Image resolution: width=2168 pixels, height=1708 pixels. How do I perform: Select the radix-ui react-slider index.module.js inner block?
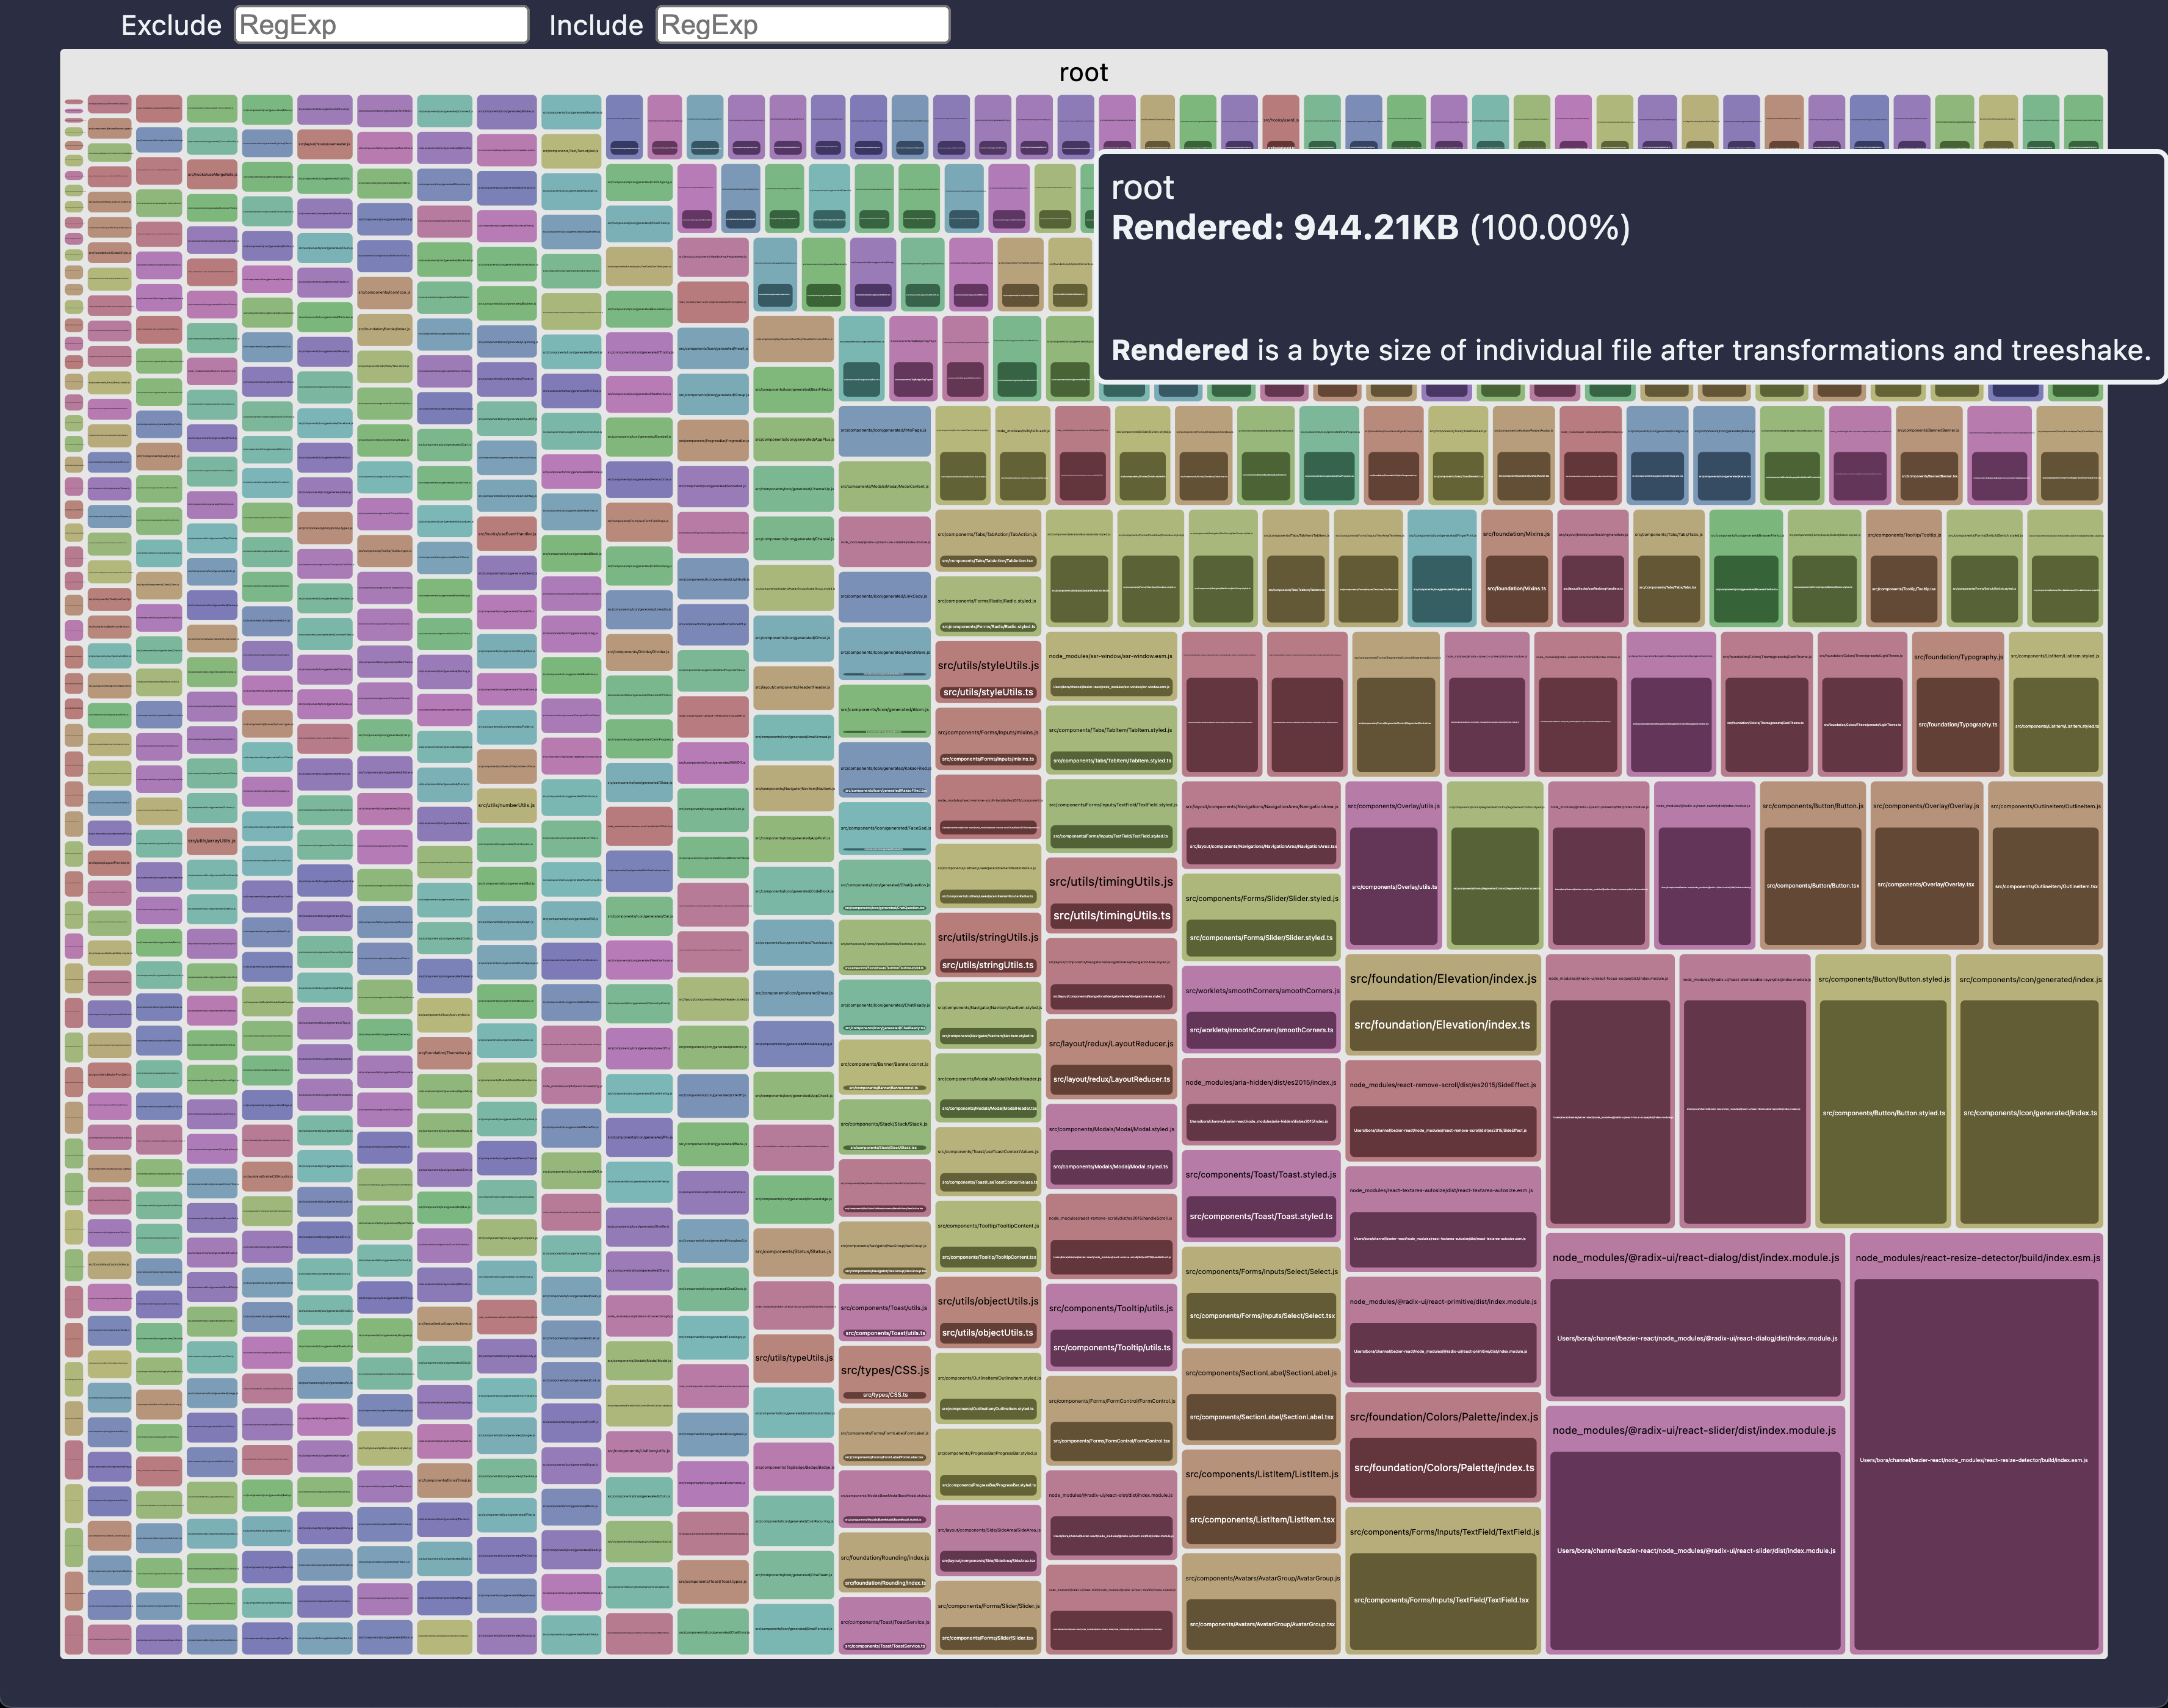click(1695, 1550)
